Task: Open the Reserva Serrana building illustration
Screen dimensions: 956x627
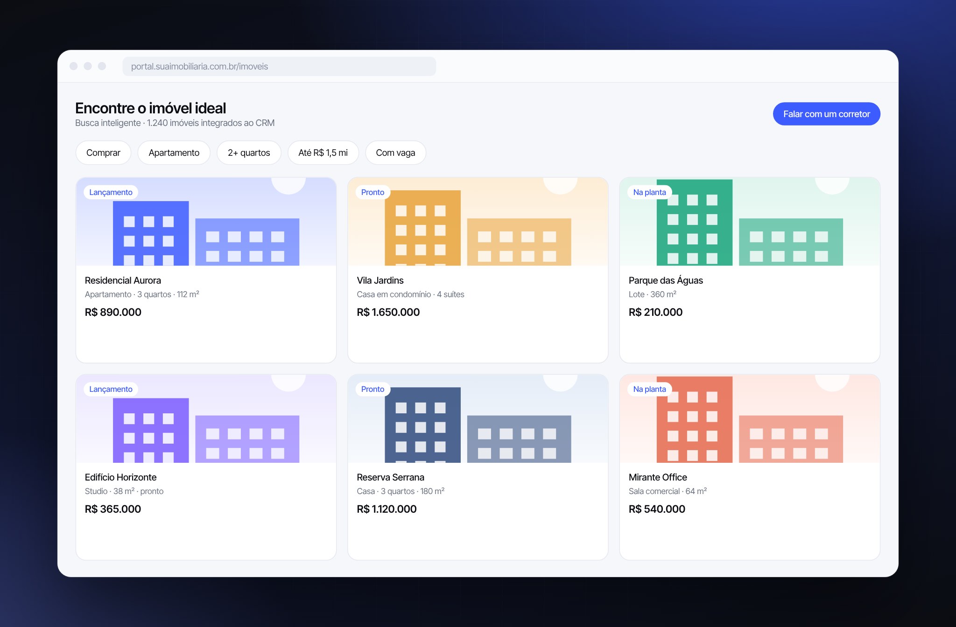Action: [x=478, y=418]
